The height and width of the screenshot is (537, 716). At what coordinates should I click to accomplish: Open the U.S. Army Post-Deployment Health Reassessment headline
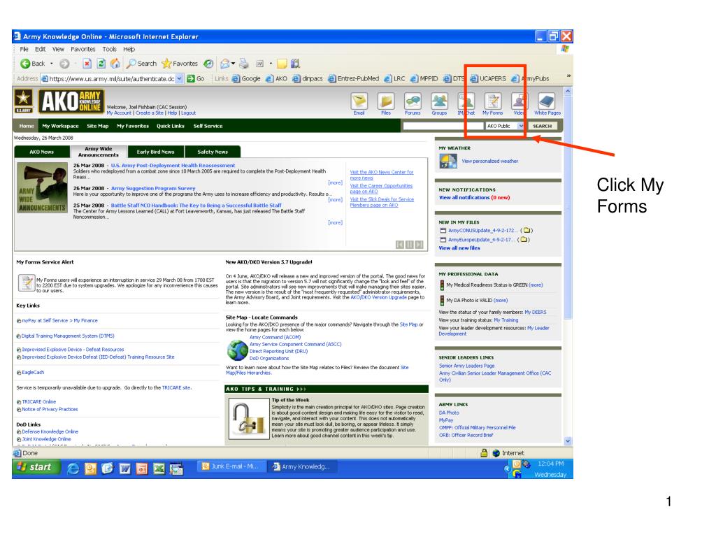pos(173,165)
